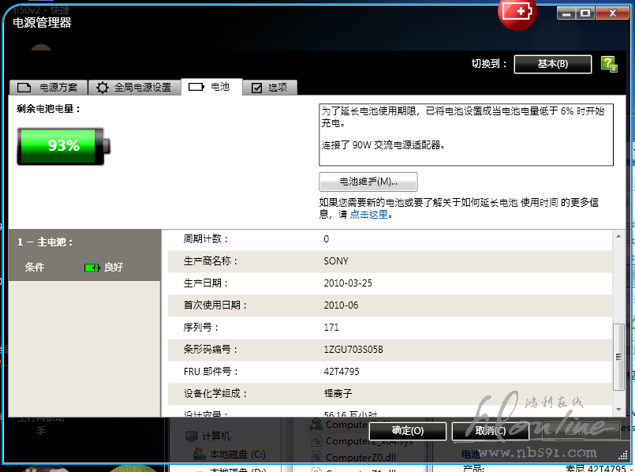Viewport: 635px width, 472px height.
Task: Open the 选项 tab
Action: click(x=270, y=87)
